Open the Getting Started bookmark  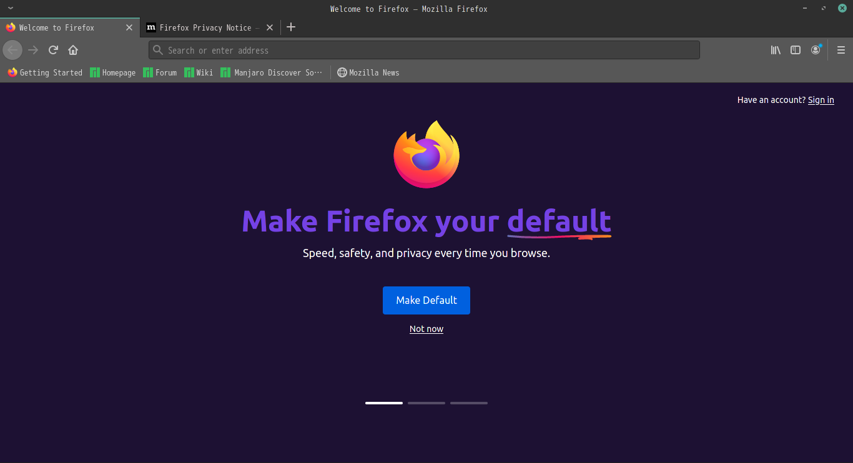45,72
